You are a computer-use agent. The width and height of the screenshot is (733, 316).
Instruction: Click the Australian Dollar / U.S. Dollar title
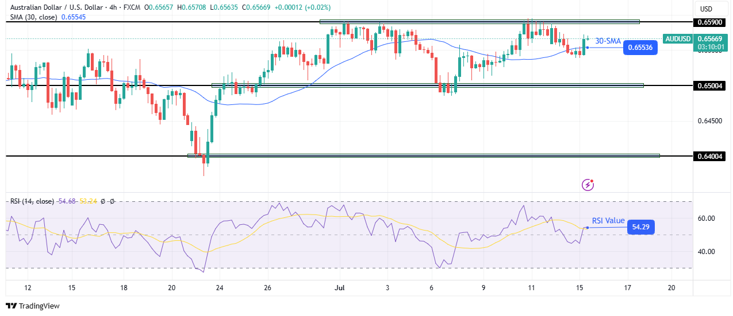click(x=55, y=6)
